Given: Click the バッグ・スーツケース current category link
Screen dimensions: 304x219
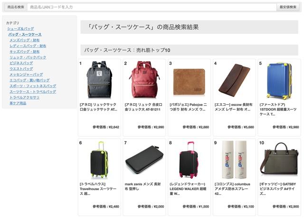Looking at the screenshot, I should (25, 35).
